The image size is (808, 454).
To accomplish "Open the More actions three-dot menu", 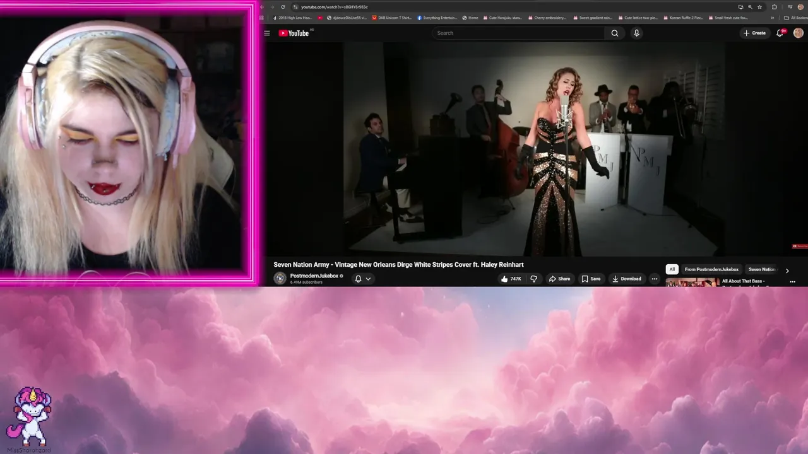I will click(x=655, y=279).
